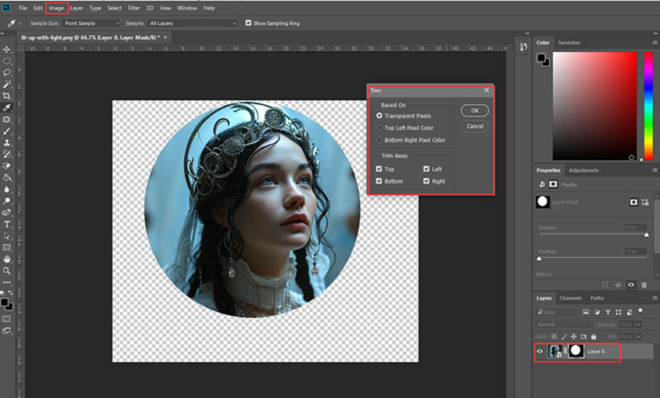Click the Add Vector Mask icon in Properties

644,202
